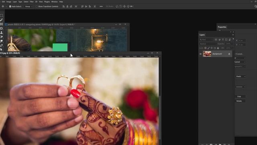Open the Image menu
The width and height of the screenshot is (257, 145).
(9, 2)
